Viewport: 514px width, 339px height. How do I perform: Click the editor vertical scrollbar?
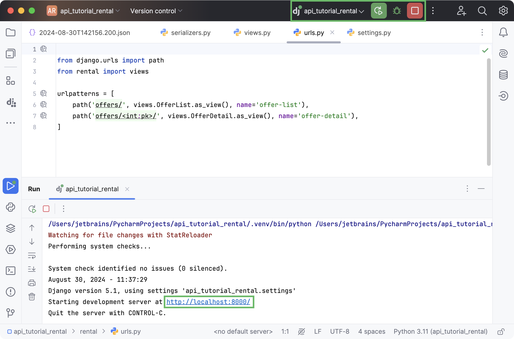click(x=489, y=111)
